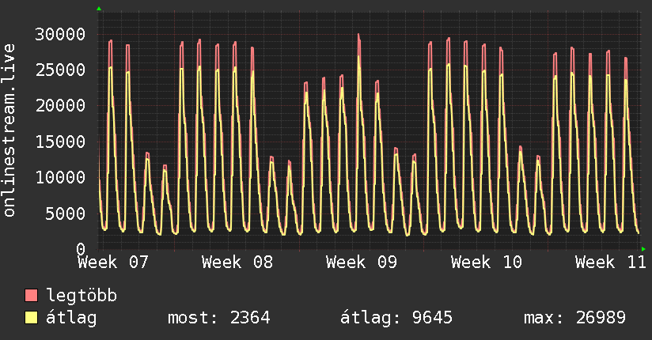Image resolution: width=652 pixels, height=340 pixels.
Task: Click the 'átlag: 9645' statistic value
Action: [396, 318]
